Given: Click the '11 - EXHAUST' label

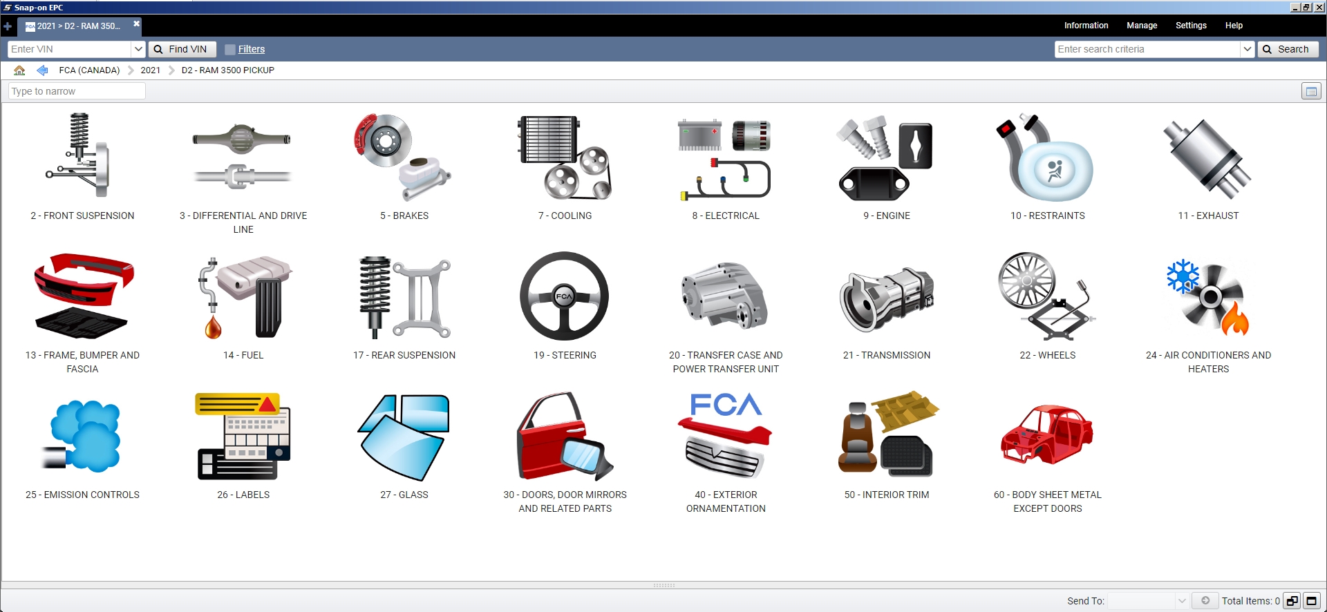Looking at the screenshot, I should pyautogui.click(x=1208, y=216).
